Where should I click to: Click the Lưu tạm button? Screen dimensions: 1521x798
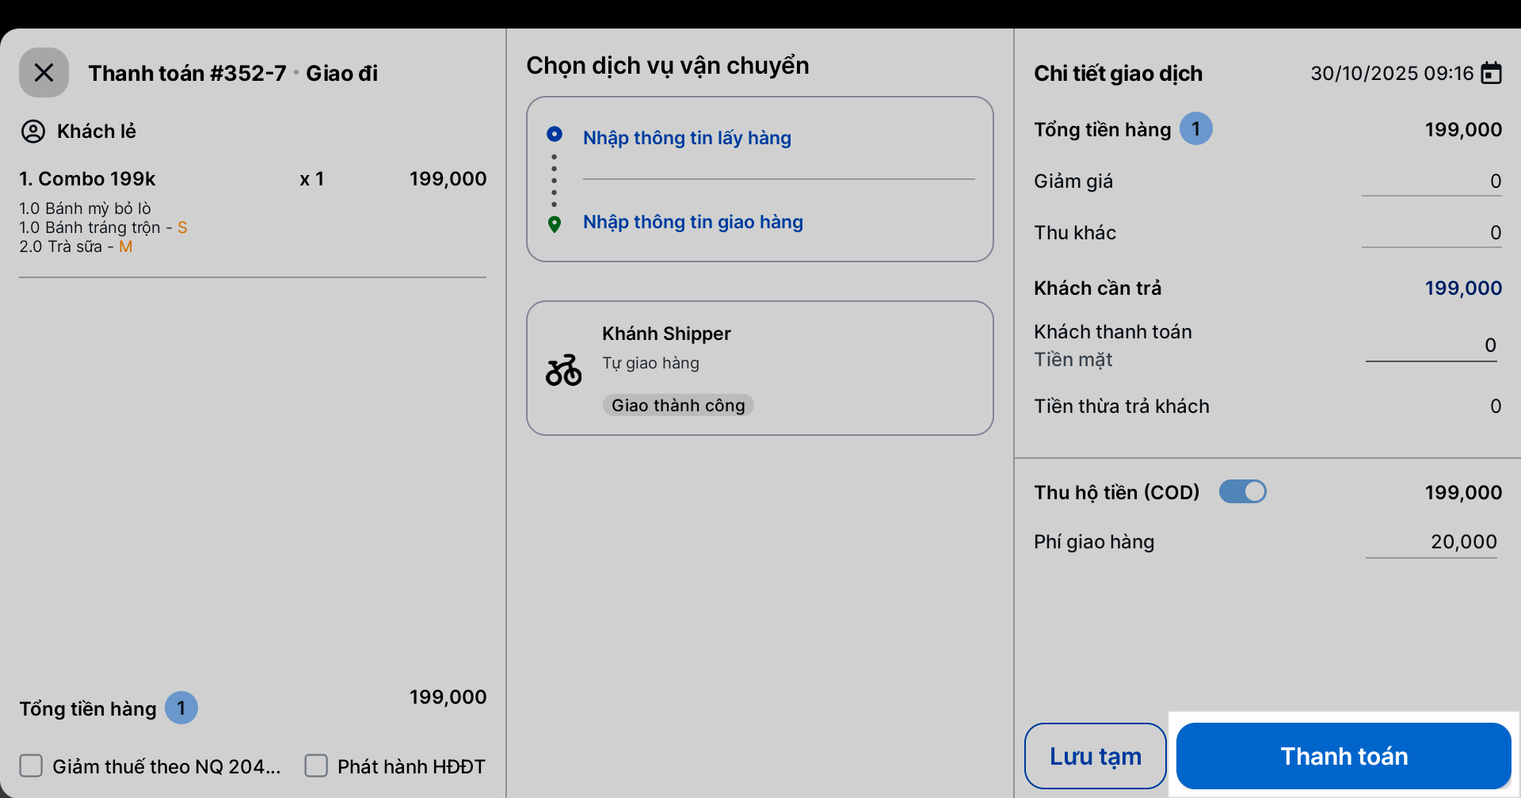tap(1095, 756)
